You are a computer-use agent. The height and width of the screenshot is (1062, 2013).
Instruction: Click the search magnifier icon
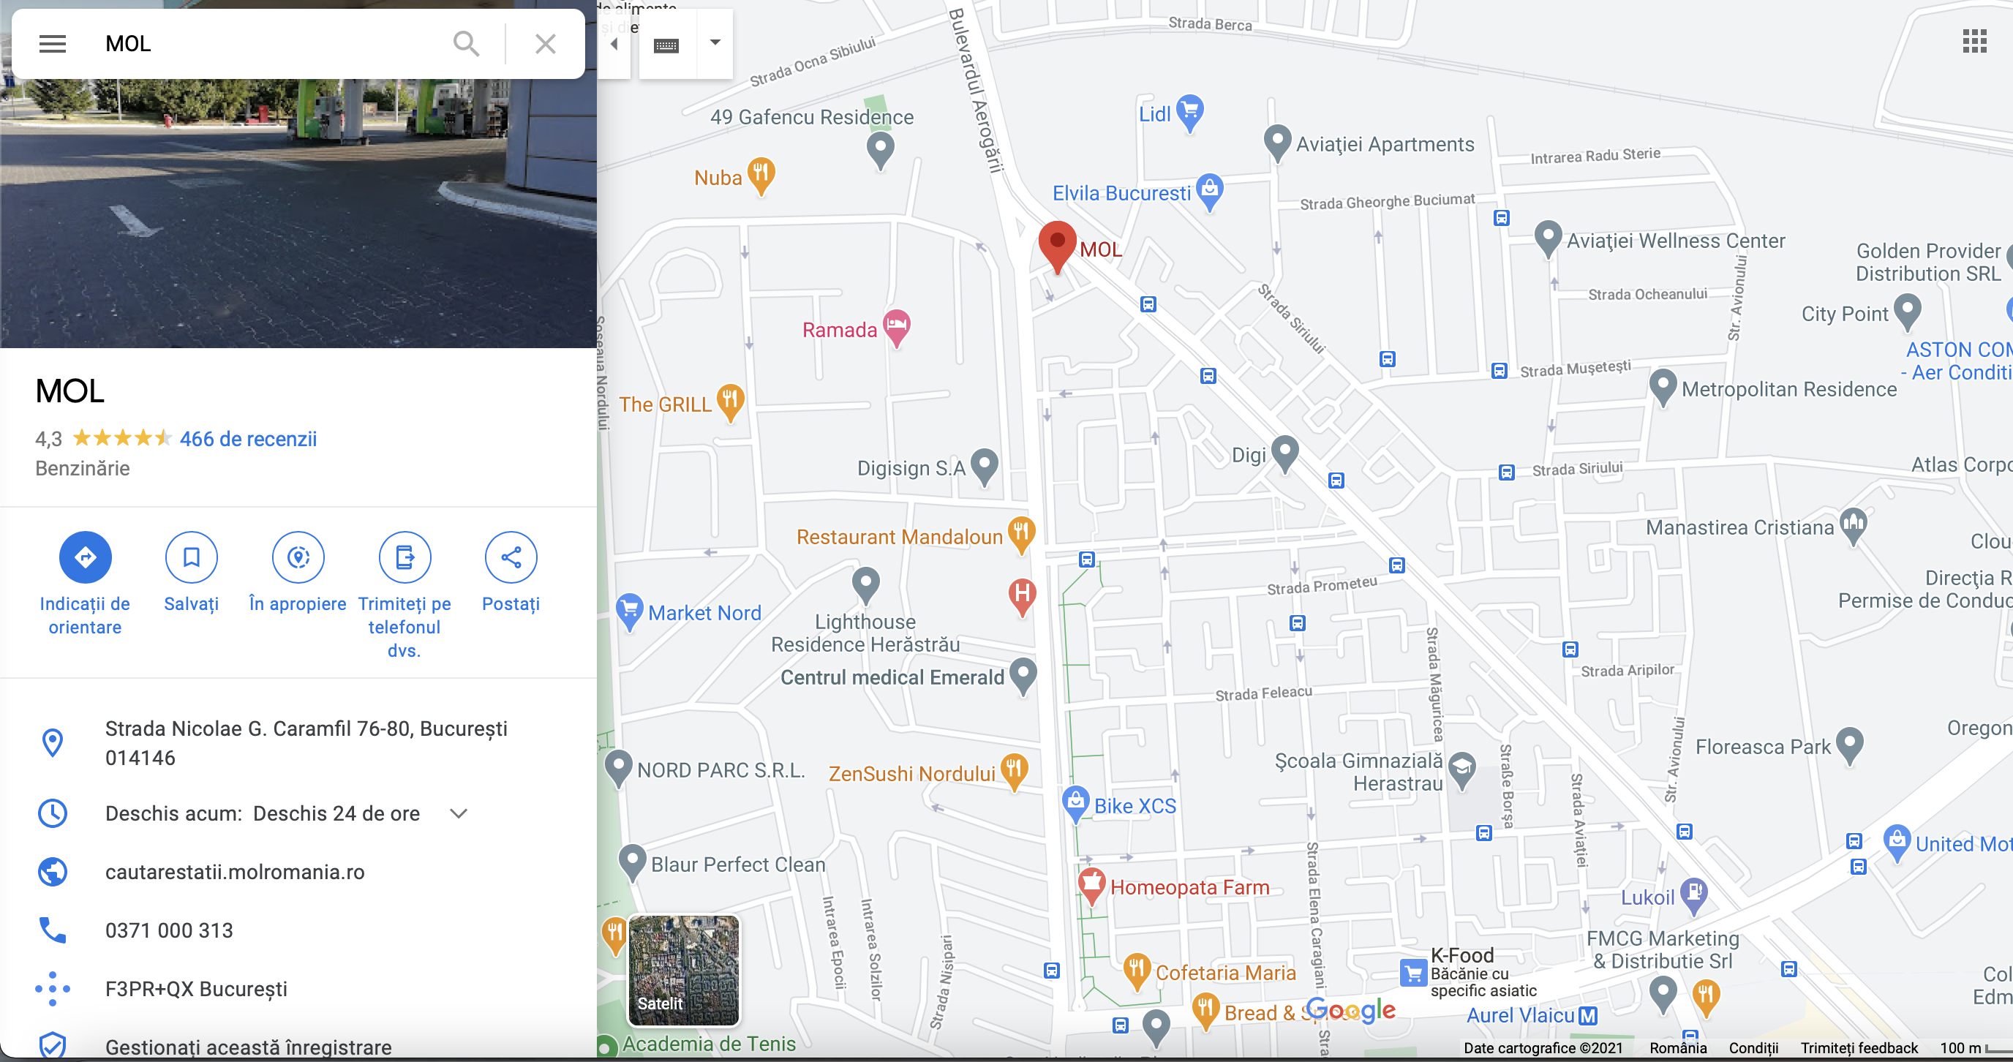point(466,44)
